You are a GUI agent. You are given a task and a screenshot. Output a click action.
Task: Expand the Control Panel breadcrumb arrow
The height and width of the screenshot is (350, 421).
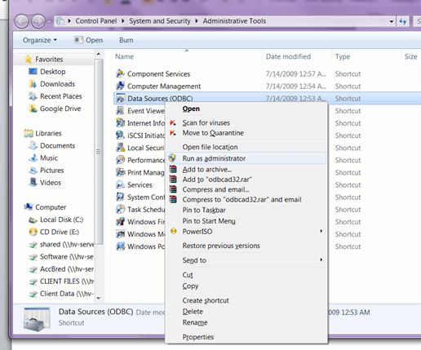[x=122, y=21]
